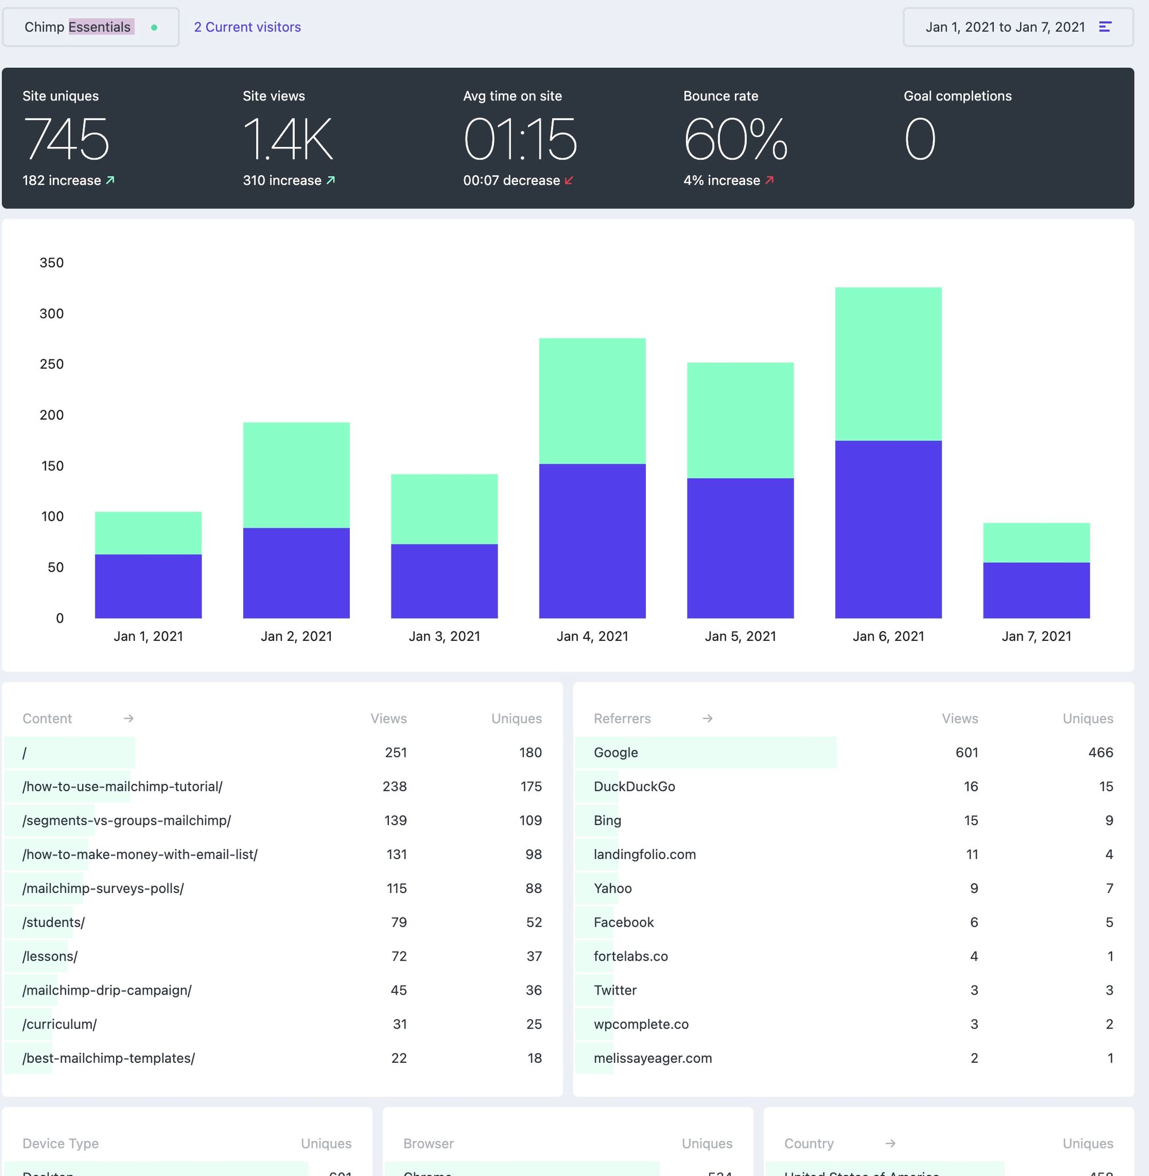Expand the Content table header

pyautogui.click(x=47, y=718)
